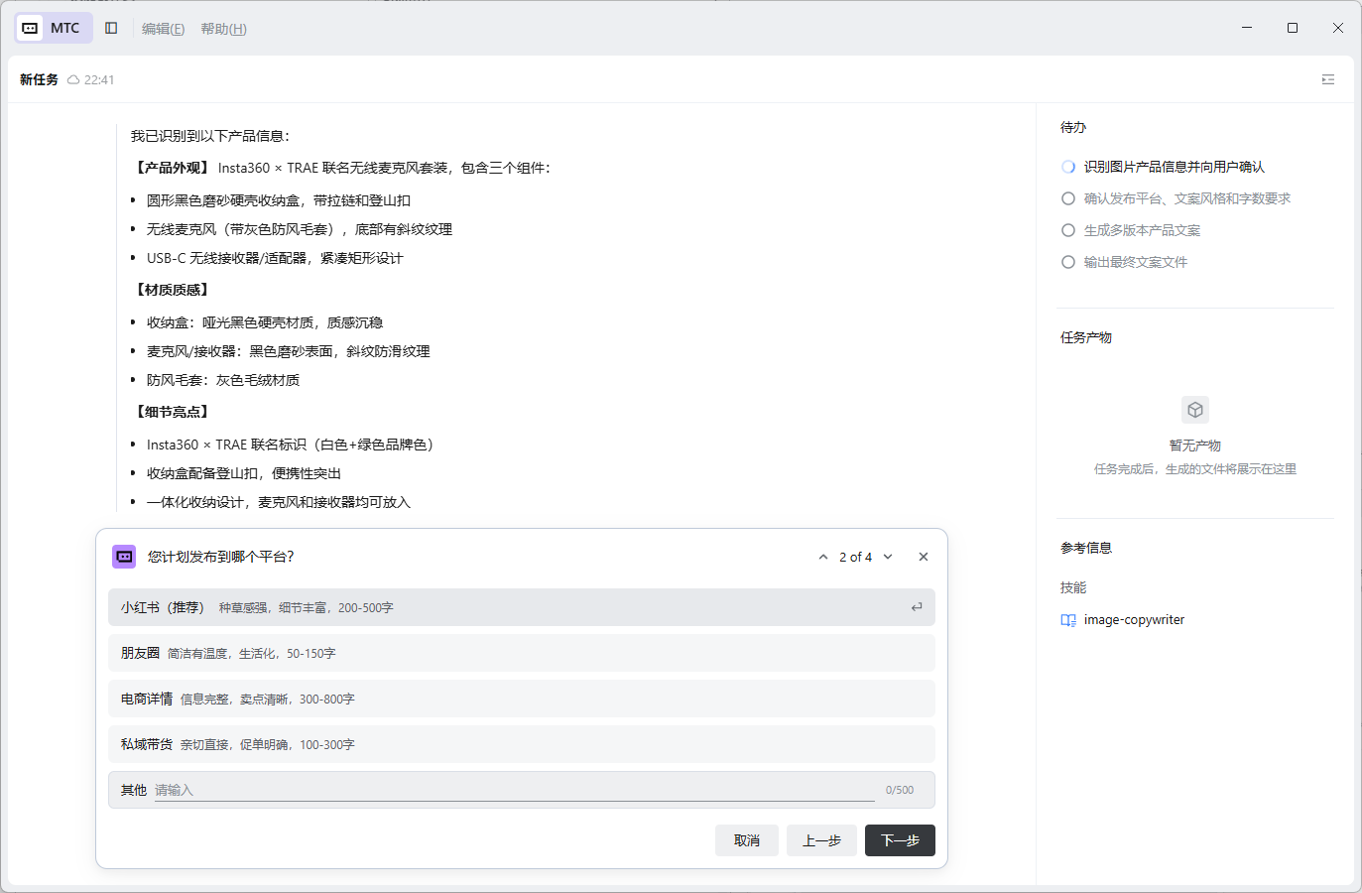This screenshot has height=893, width=1362.
Task: Open the 帮助(H) menu
Action: pyautogui.click(x=223, y=29)
